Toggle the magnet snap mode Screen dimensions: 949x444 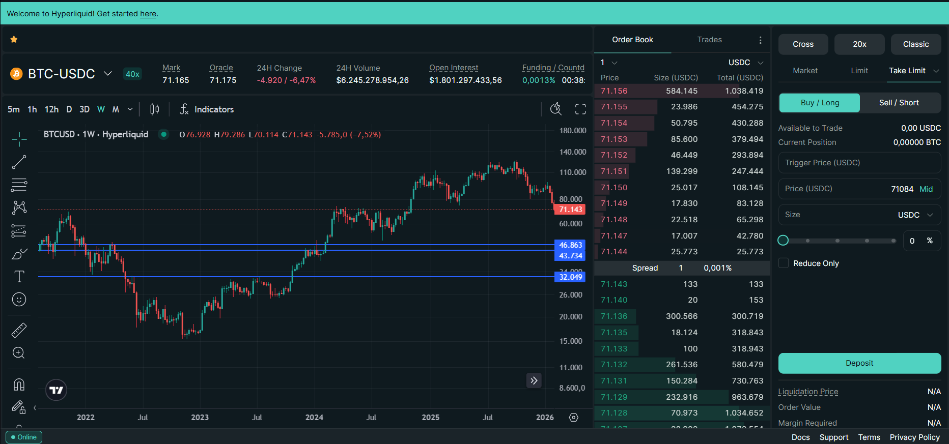[19, 384]
